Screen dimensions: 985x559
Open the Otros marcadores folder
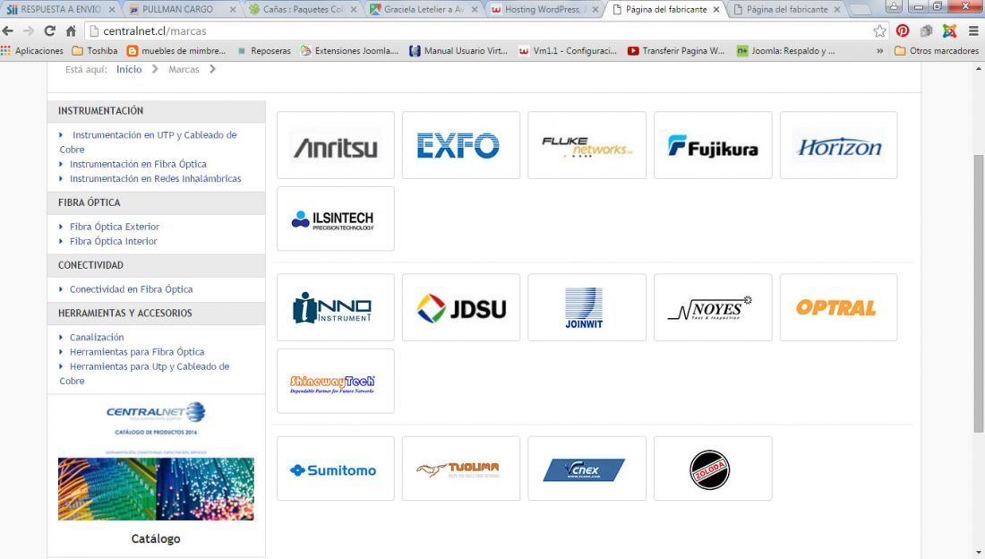click(937, 51)
